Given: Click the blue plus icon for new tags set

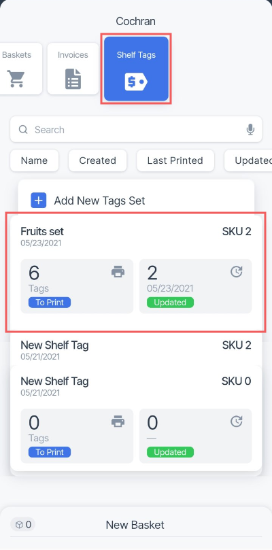Looking at the screenshot, I should pyautogui.click(x=39, y=201).
